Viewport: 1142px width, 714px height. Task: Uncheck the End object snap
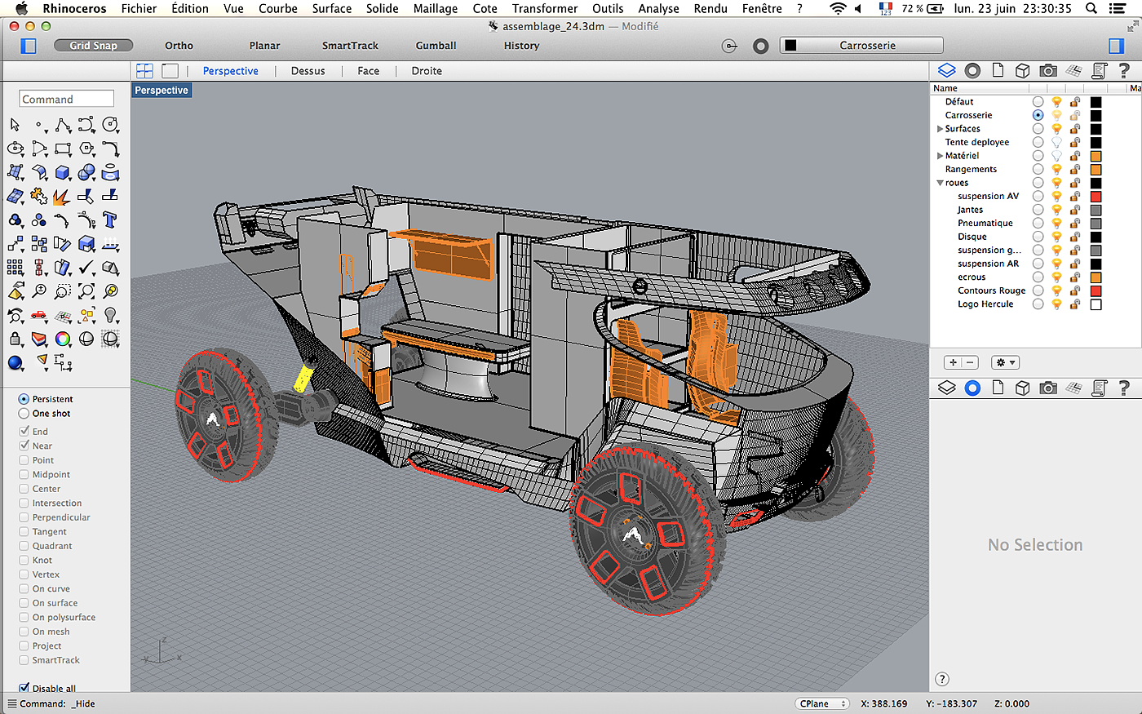tap(24, 431)
